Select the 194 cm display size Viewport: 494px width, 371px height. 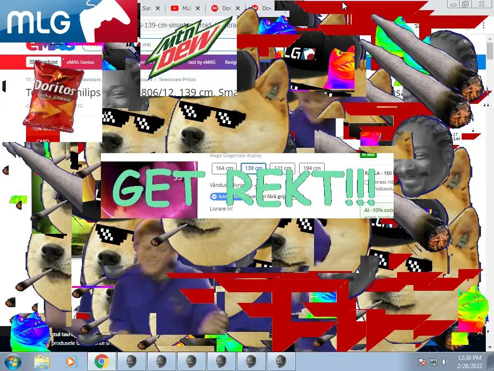[312, 168]
